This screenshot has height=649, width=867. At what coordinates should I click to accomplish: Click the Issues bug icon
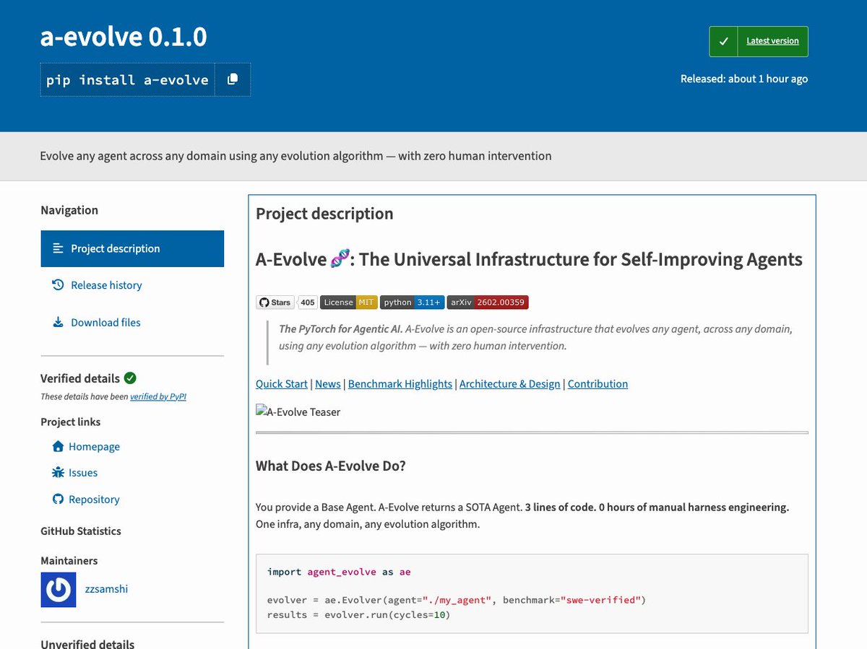(59, 473)
